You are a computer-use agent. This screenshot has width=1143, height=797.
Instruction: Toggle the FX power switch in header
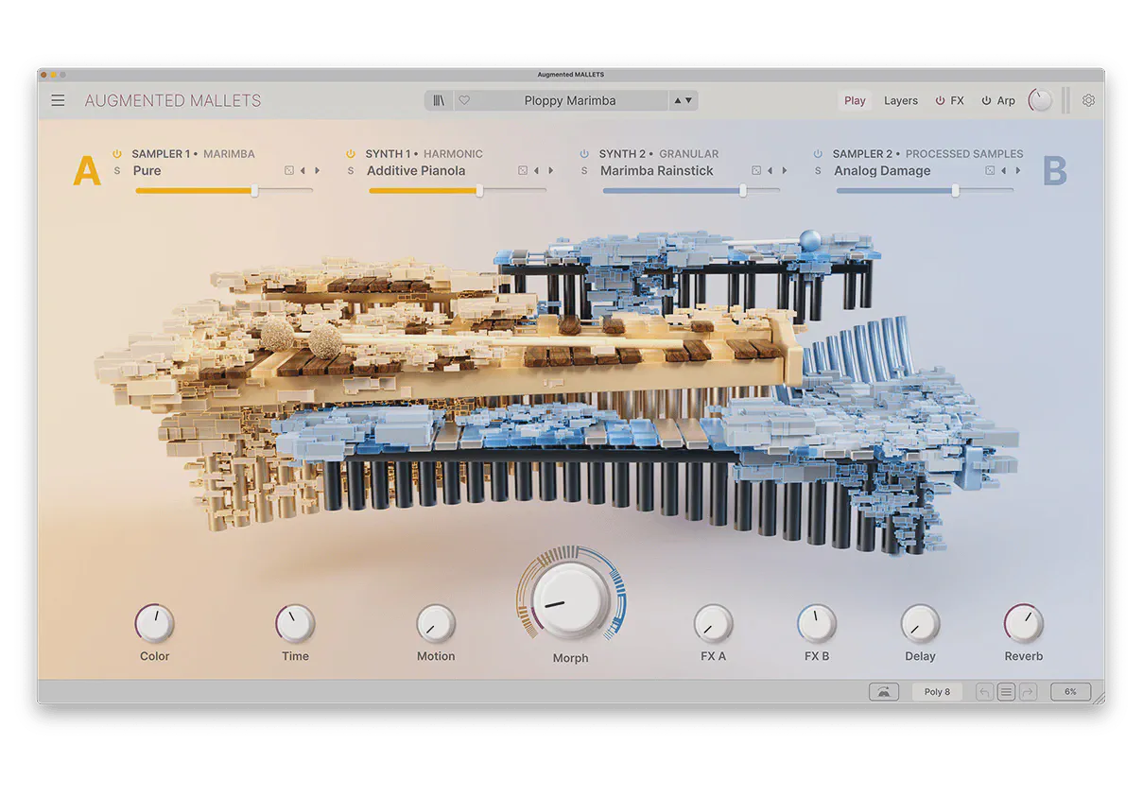click(940, 100)
